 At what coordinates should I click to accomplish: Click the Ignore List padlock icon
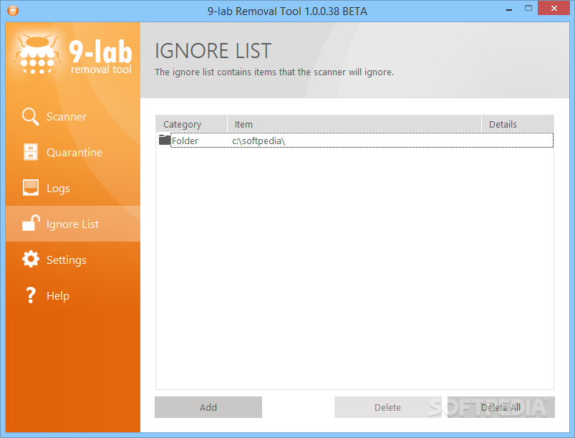[x=31, y=223]
